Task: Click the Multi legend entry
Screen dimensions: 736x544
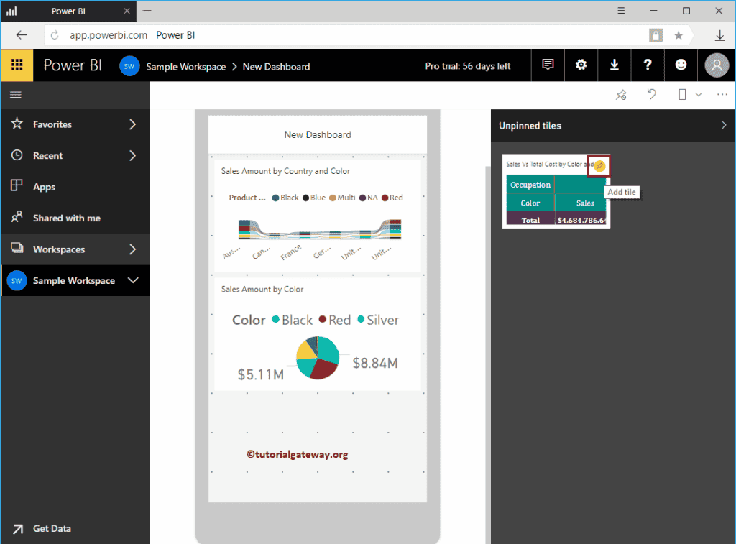Action: point(342,198)
